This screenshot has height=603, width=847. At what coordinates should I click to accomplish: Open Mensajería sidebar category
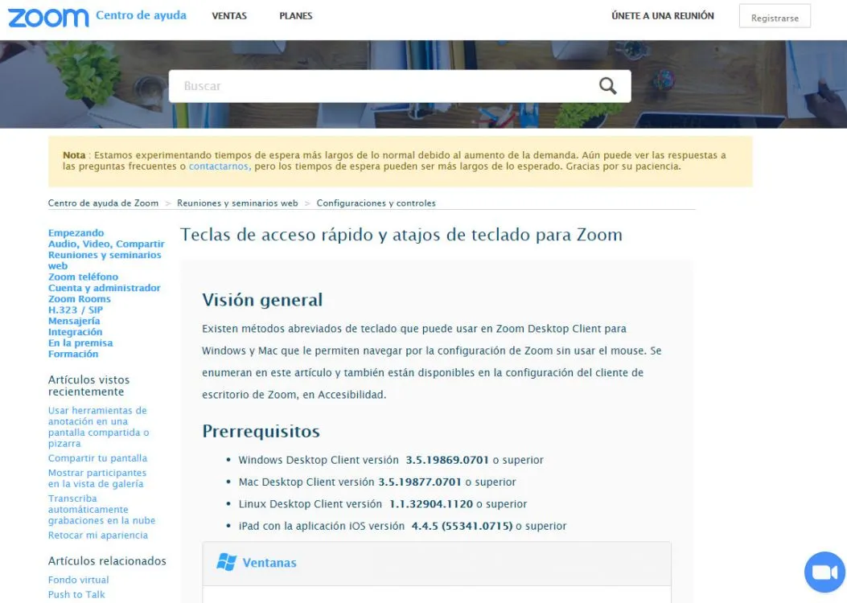[74, 321]
